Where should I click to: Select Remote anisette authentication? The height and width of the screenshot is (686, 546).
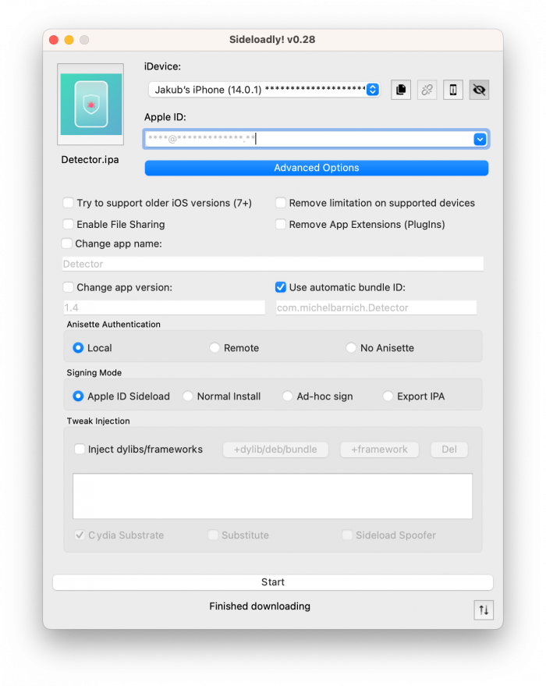pos(214,348)
